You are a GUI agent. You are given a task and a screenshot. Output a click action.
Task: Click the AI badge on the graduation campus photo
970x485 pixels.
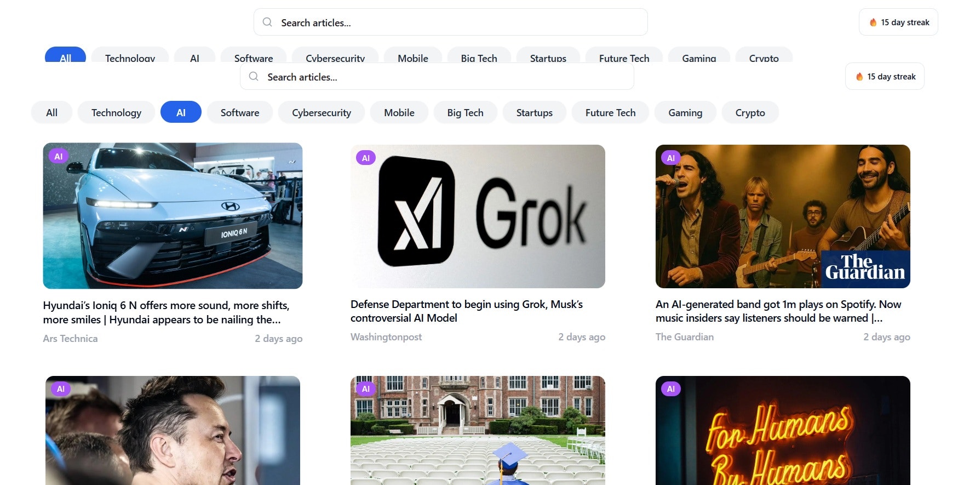pos(366,389)
